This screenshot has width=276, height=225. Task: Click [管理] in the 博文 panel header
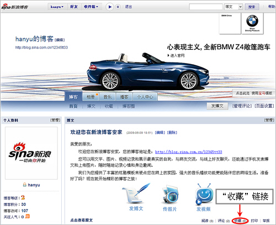tap(269, 120)
